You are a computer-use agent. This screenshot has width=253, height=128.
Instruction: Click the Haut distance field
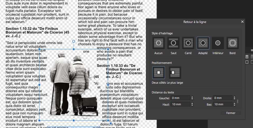(181, 104)
